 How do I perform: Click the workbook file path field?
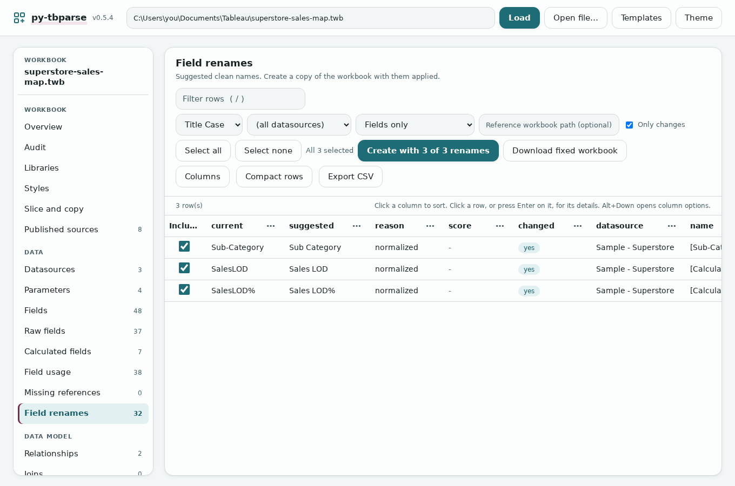tap(311, 18)
